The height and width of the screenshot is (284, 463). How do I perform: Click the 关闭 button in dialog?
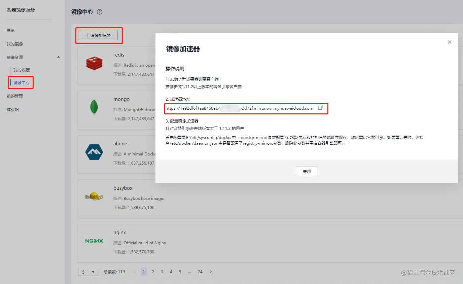[x=307, y=171]
